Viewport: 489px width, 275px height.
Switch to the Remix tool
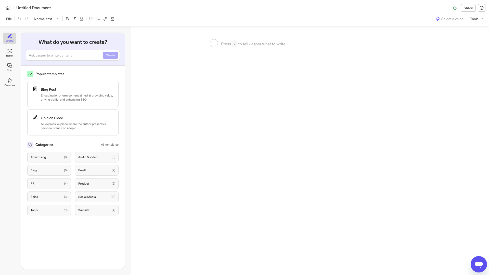(9, 53)
